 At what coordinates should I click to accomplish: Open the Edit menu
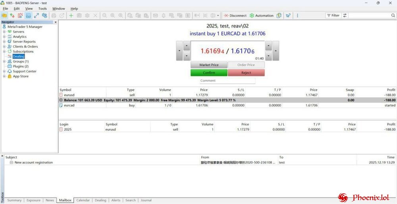[x=17, y=9]
